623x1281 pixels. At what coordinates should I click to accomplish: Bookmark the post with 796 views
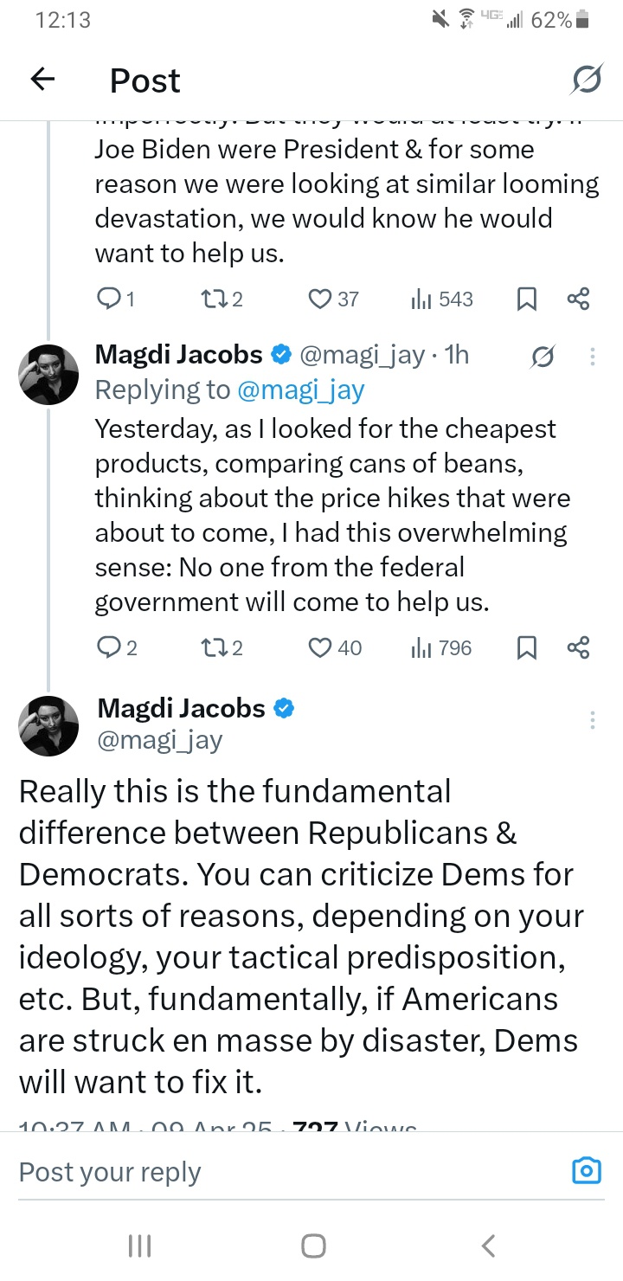pos(526,647)
